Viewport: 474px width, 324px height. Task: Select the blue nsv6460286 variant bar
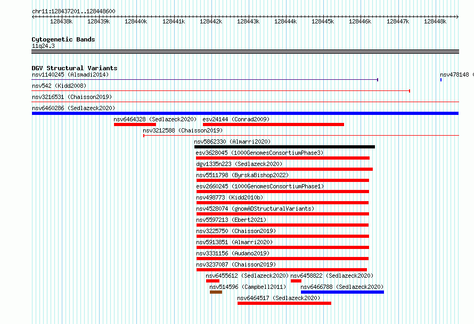245,113
